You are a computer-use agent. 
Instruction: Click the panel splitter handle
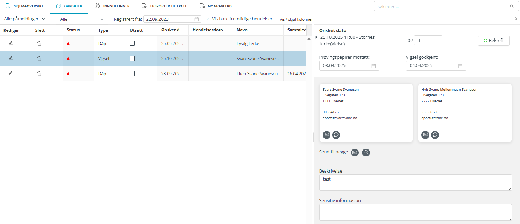pos(313,138)
